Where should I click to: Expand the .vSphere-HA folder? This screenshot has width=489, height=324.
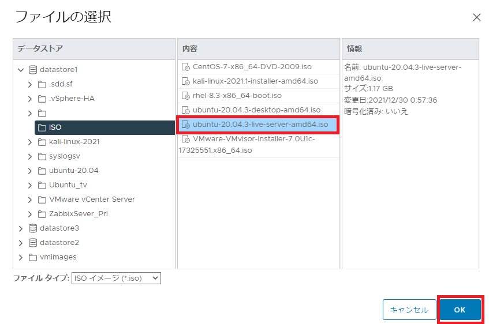tap(29, 99)
